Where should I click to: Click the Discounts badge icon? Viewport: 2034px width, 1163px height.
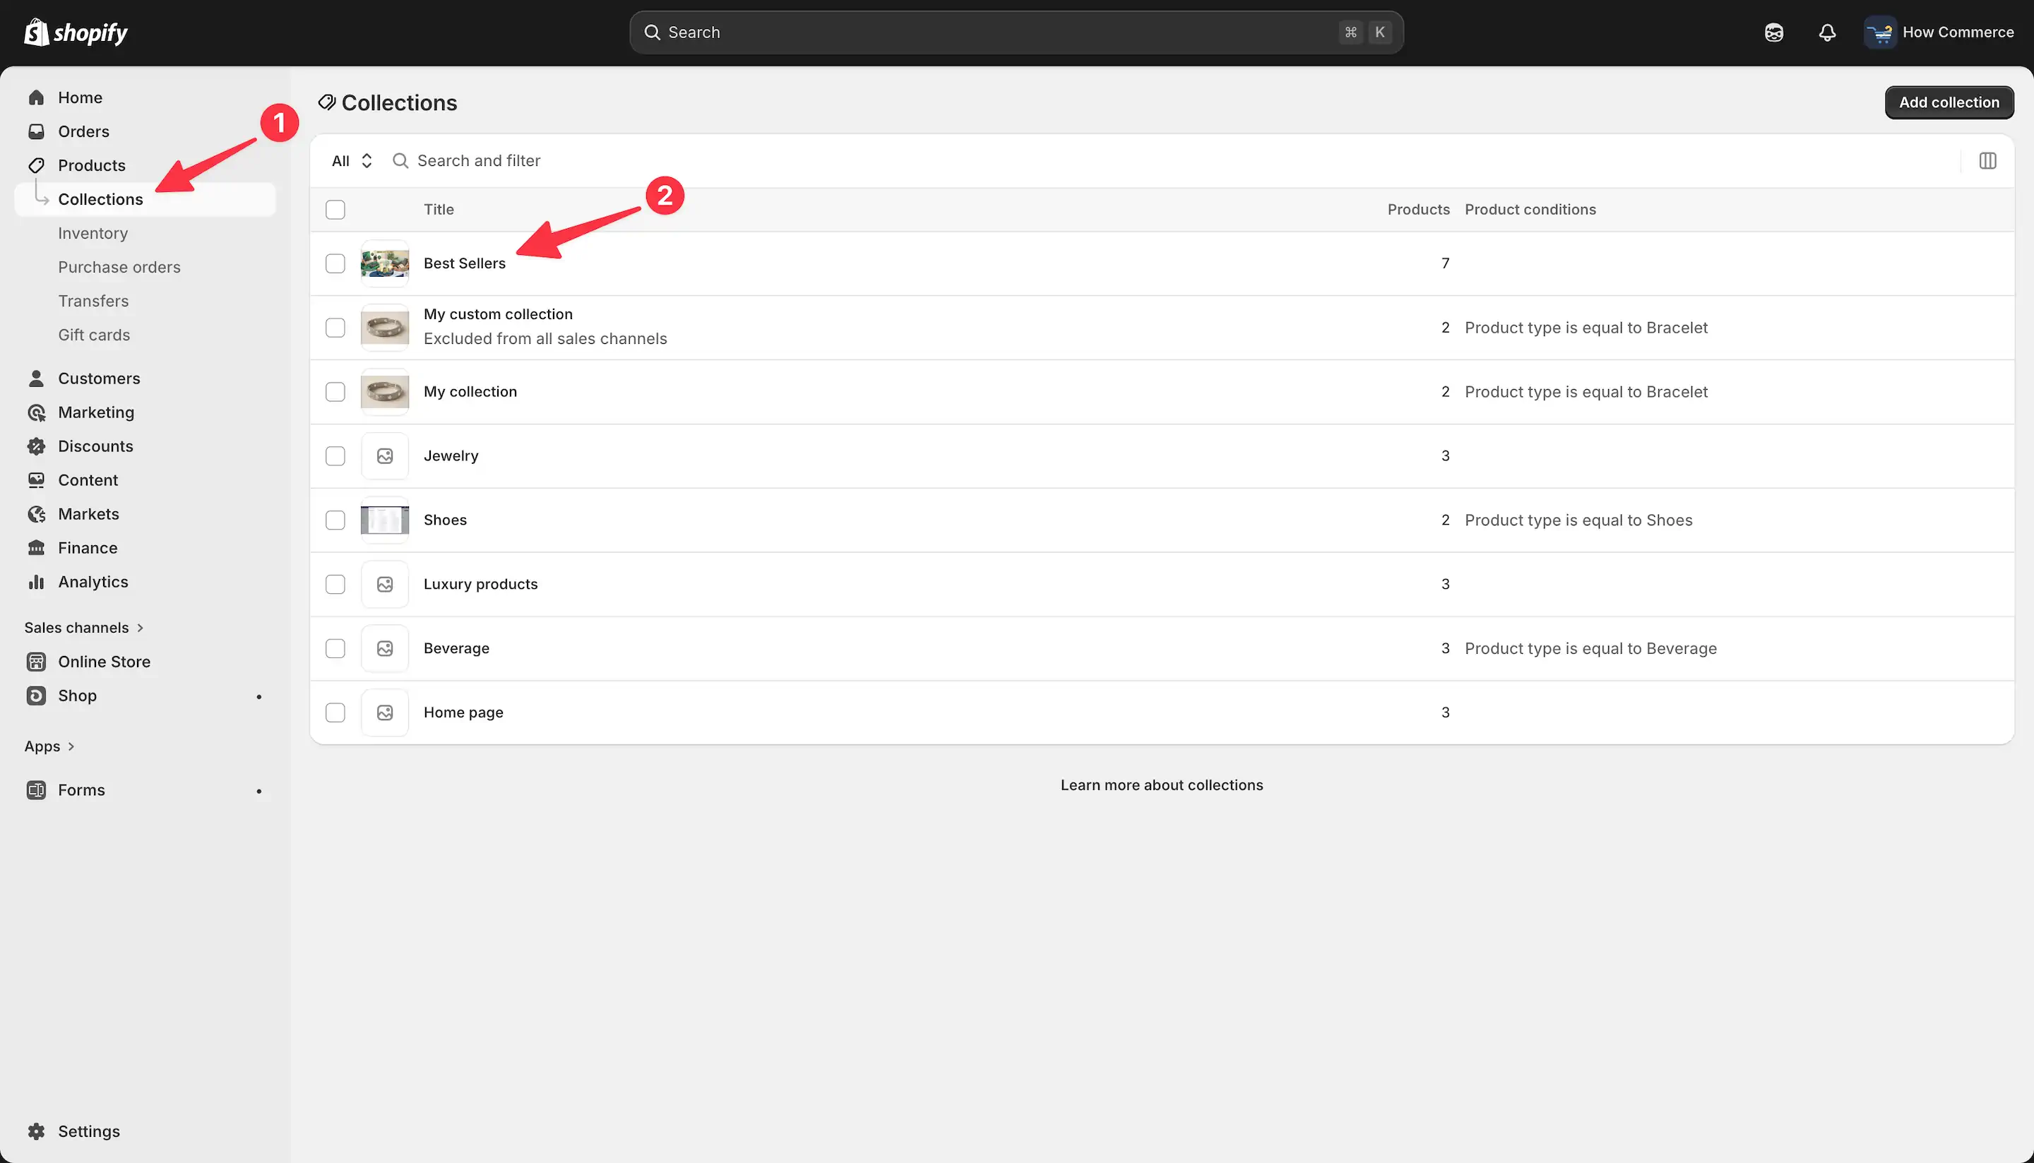[36, 446]
